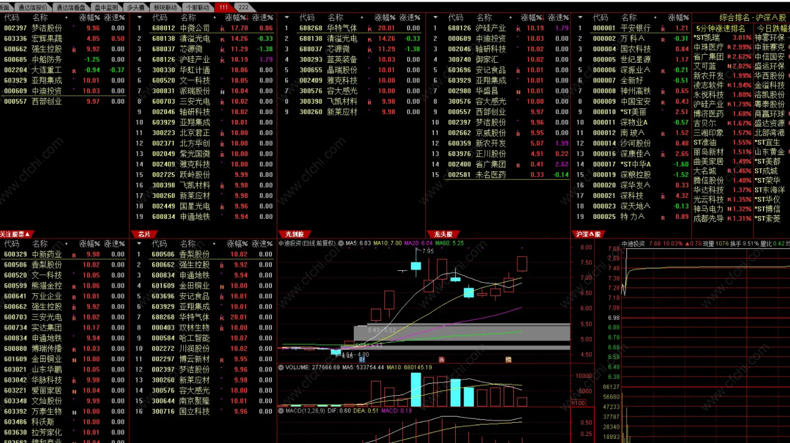Select the 蓝英装备 stock row
The height and width of the screenshot is (443, 790).
click(x=352, y=59)
